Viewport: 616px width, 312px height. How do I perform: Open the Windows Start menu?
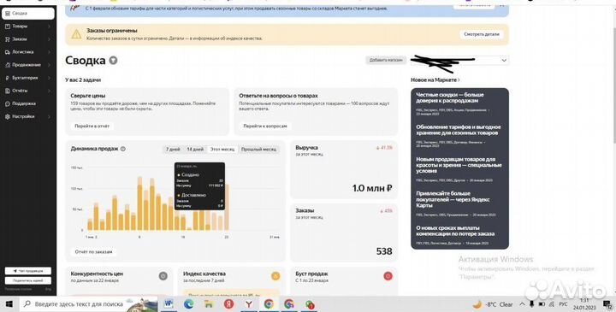click(9, 304)
